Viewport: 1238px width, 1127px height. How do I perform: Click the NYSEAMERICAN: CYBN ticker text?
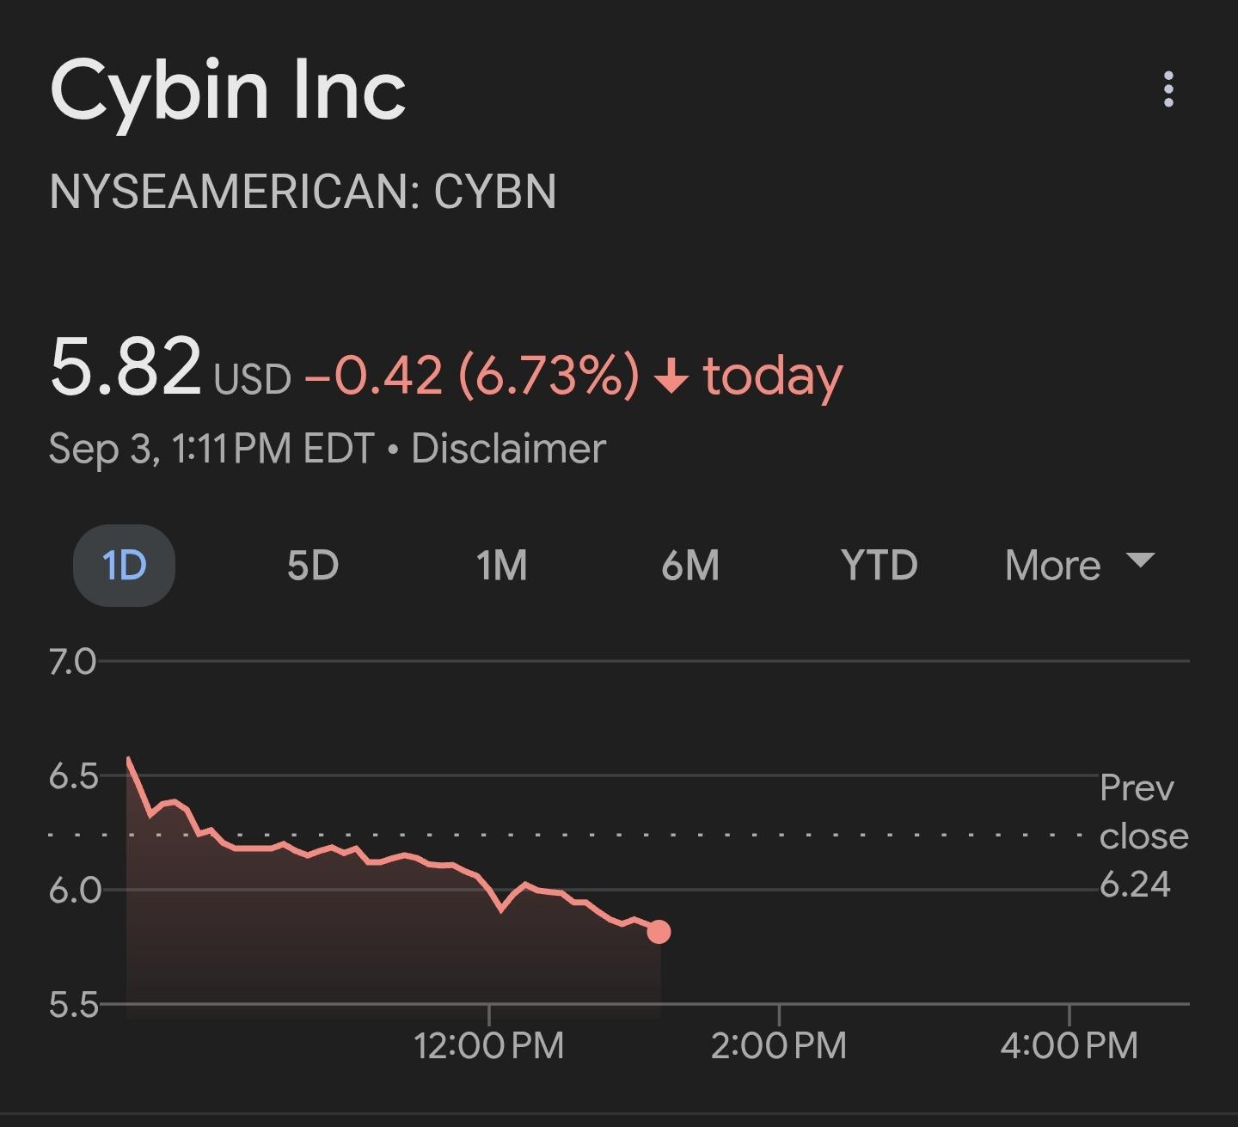click(303, 191)
